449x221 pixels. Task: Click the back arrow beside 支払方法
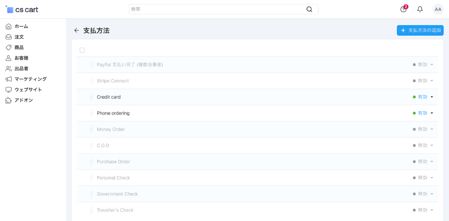coord(76,31)
